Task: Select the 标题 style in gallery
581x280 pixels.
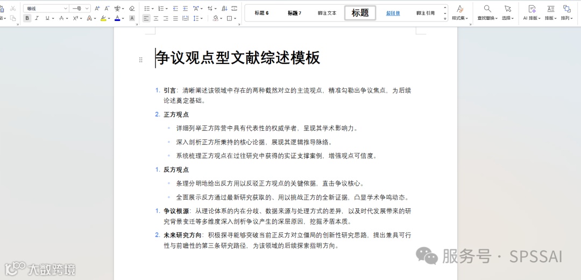Action: pyautogui.click(x=360, y=13)
